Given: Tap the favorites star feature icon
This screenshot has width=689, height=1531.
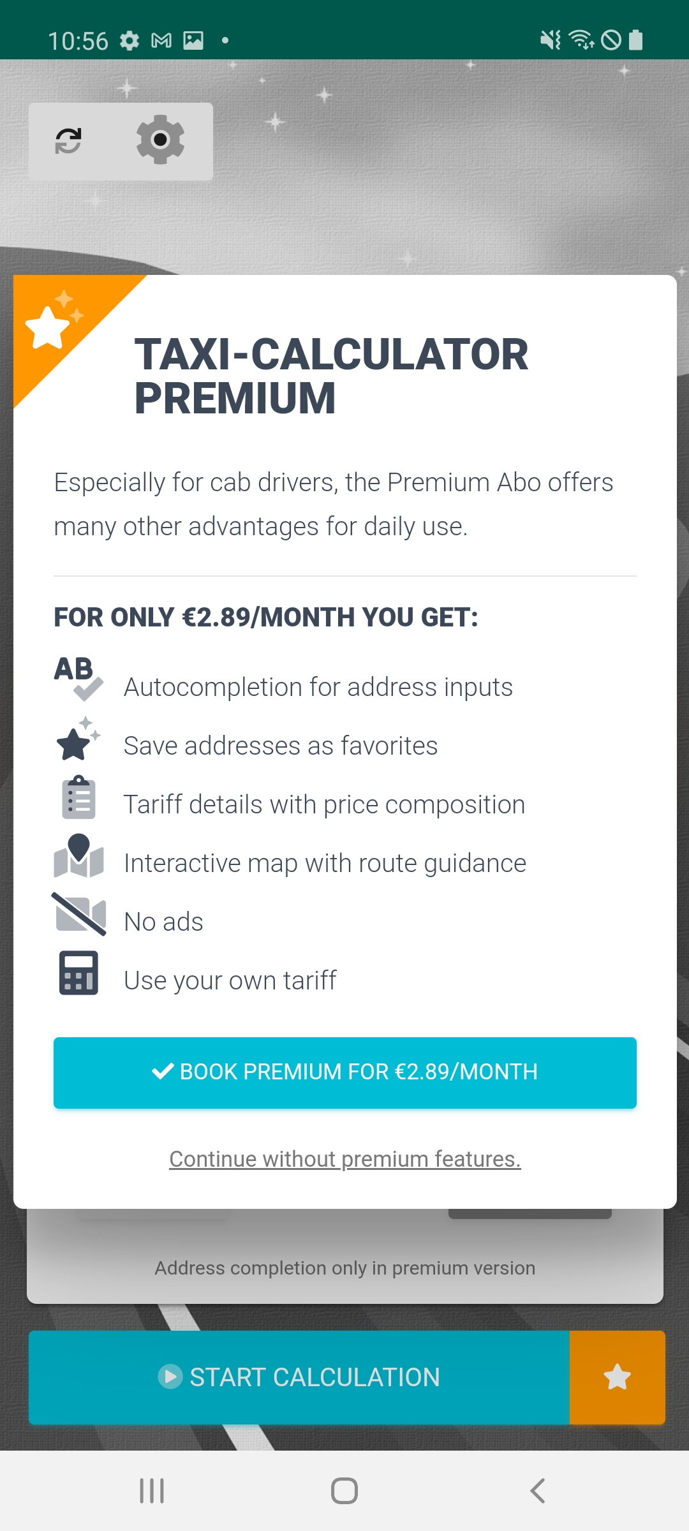Looking at the screenshot, I should pos(78,740).
